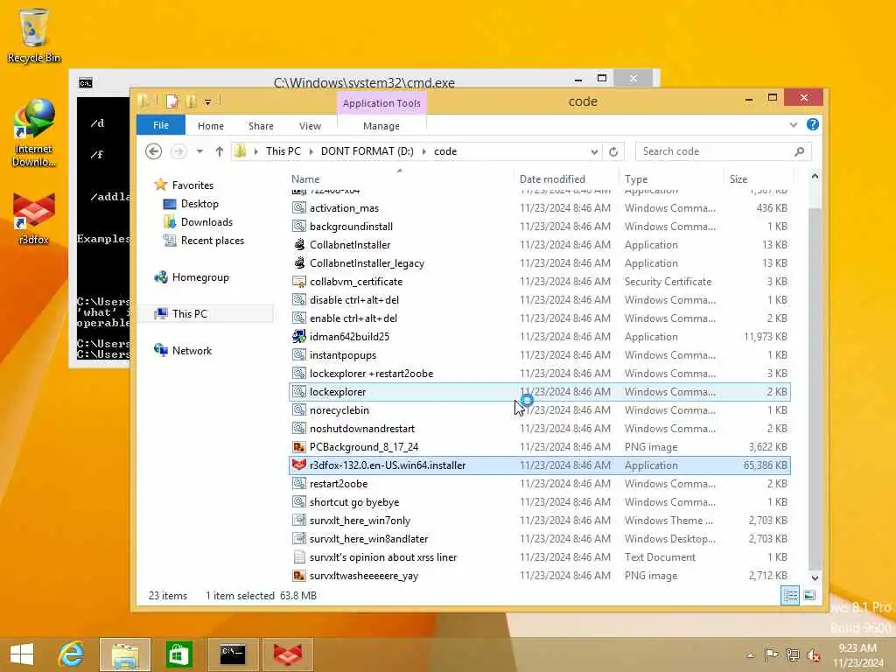Screen dimensions: 896x672
Task: Sort files by Date modified column
Action: coord(565,178)
